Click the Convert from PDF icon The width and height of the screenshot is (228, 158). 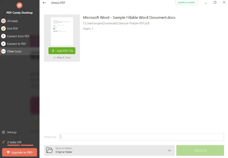click(x=3, y=36)
